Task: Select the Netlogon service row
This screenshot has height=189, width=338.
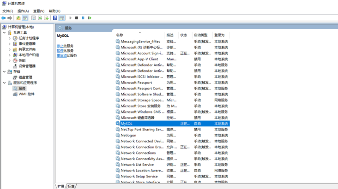Action: (128, 136)
